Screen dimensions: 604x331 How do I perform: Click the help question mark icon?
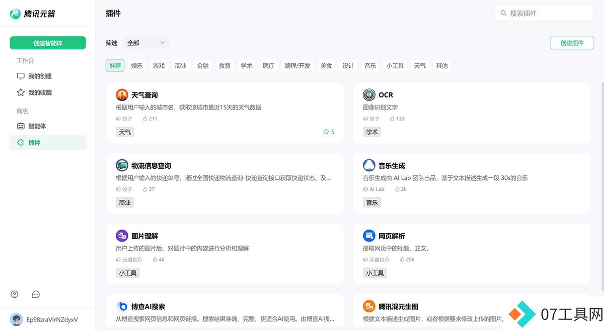point(15,294)
